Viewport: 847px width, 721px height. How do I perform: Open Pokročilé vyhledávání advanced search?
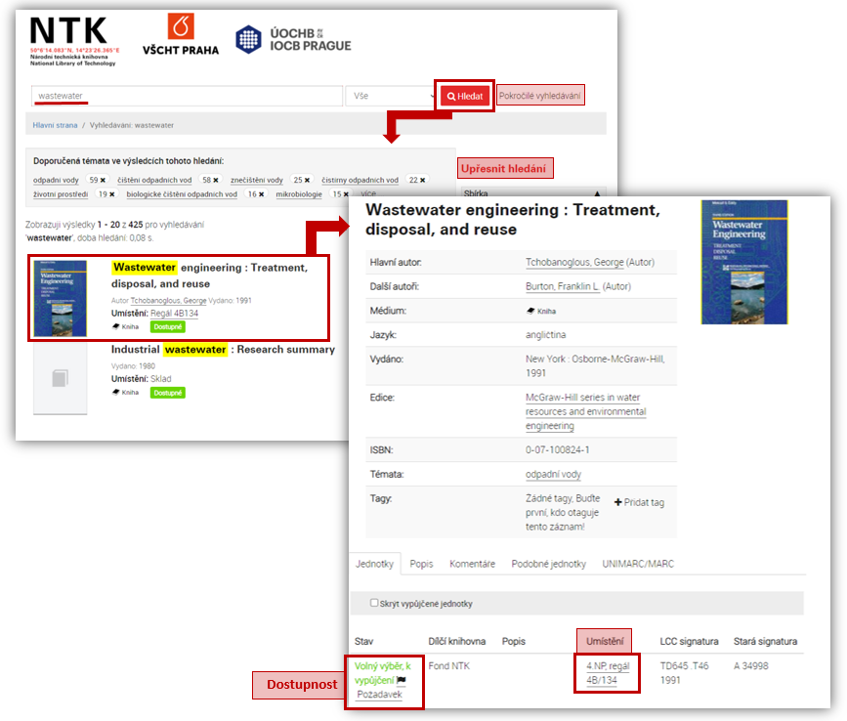tap(539, 96)
